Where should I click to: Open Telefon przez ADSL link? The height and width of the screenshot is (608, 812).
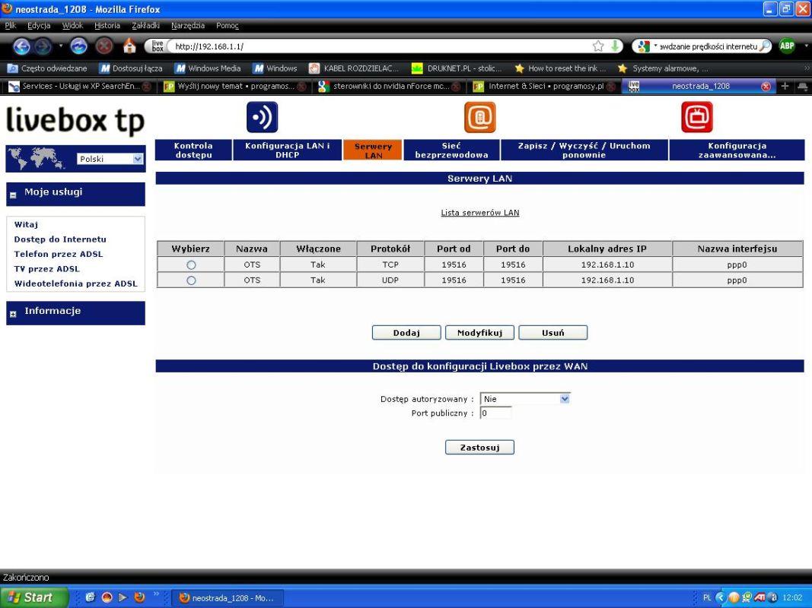[x=59, y=254]
